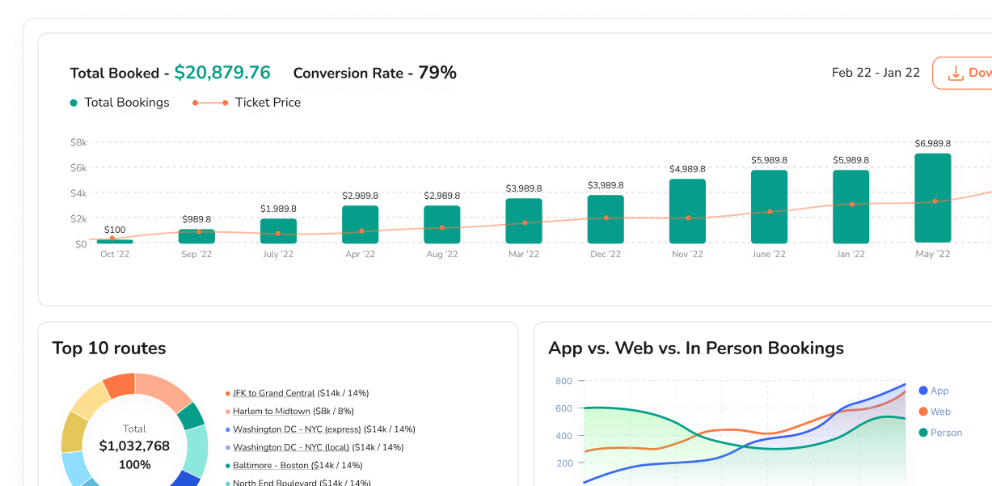Image resolution: width=992 pixels, height=486 pixels.
Task: Click the $4k axis label
Action: click(x=78, y=193)
